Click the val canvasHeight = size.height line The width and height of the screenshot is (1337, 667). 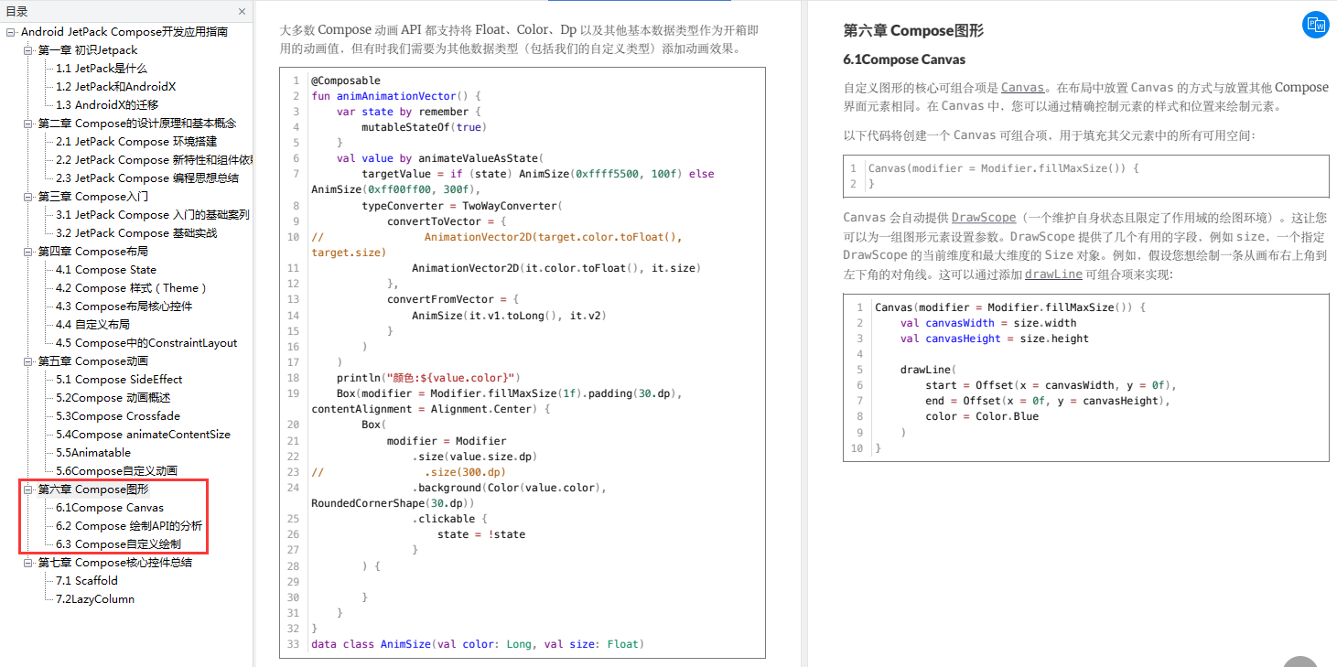click(x=995, y=339)
